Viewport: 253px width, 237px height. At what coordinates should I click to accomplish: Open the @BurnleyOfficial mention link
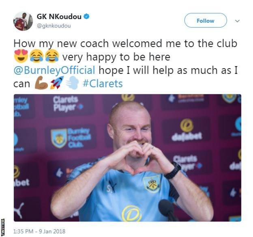coord(54,71)
